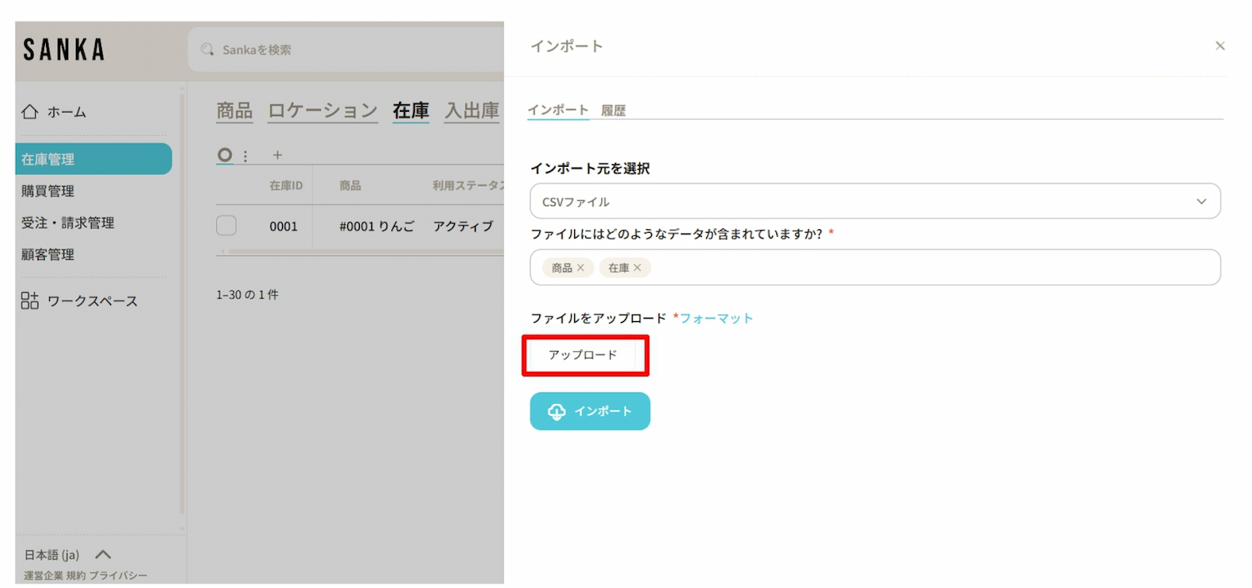Click the Sankaを検索 search field
The image size is (1252, 588).
(x=351, y=50)
